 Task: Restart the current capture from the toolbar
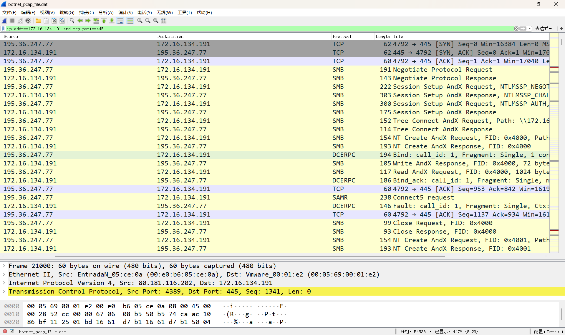click(x=20, y=21)
